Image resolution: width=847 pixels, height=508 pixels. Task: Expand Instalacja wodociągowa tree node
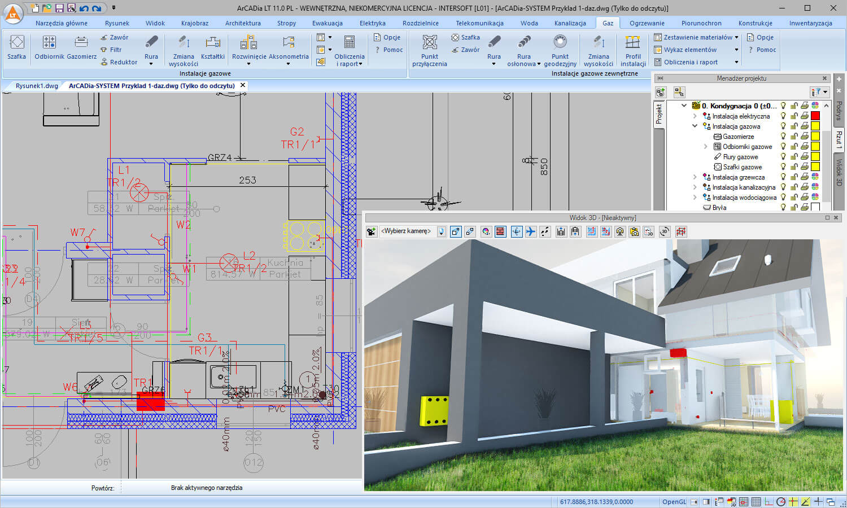click(x=695, y=197)
